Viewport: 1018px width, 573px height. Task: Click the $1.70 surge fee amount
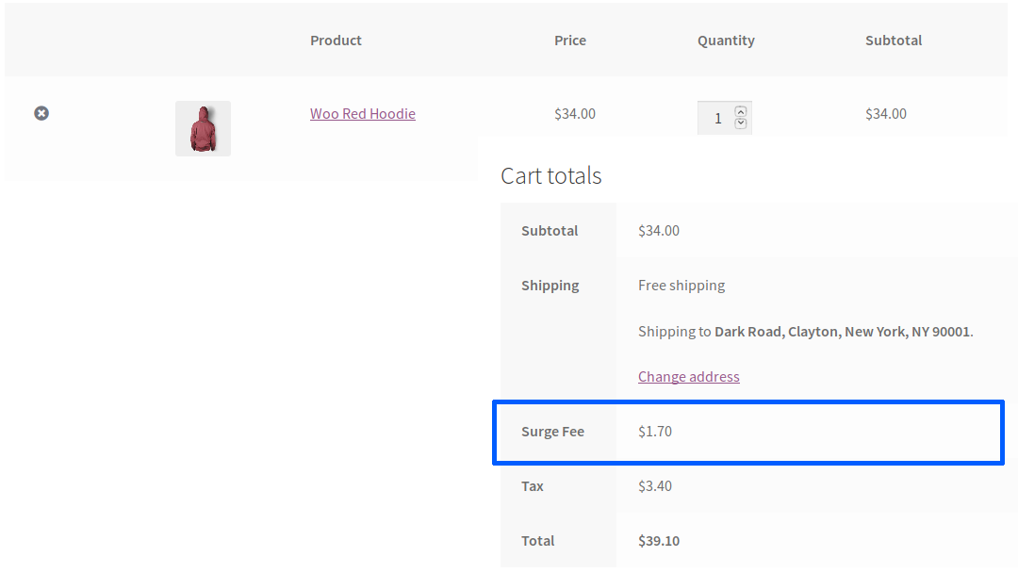click(x=655, y=432)
